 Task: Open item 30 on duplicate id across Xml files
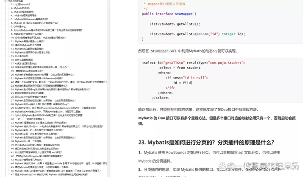coord(46,112)
